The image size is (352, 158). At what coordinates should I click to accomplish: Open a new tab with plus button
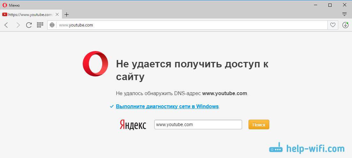pos(66,15)
